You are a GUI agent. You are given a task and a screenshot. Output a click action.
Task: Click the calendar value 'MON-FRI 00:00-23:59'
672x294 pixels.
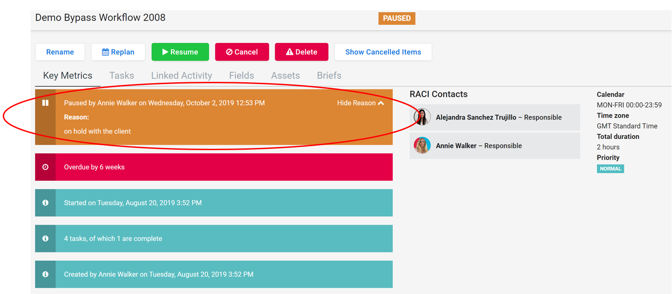click(x=629, y=105)
